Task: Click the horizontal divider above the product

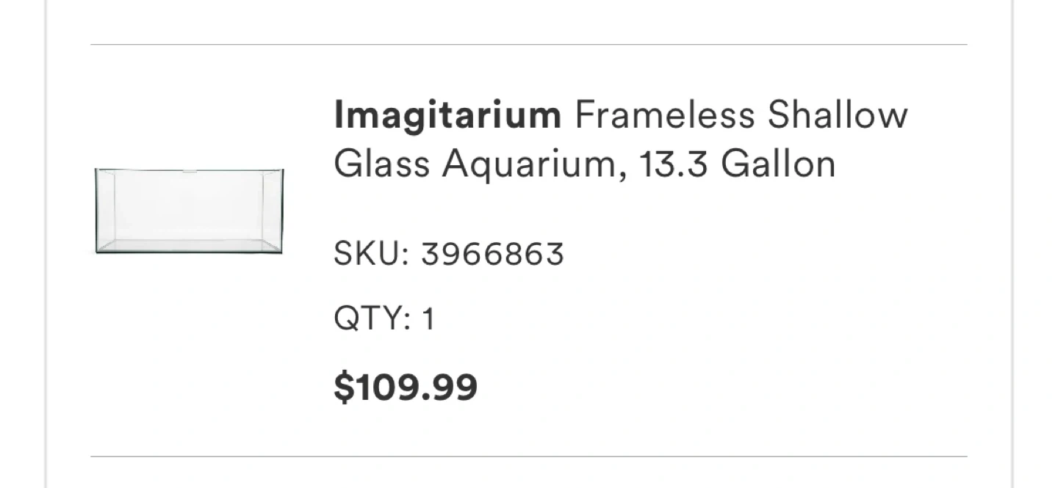Action: pyautogui.click(x=529, y=45)
